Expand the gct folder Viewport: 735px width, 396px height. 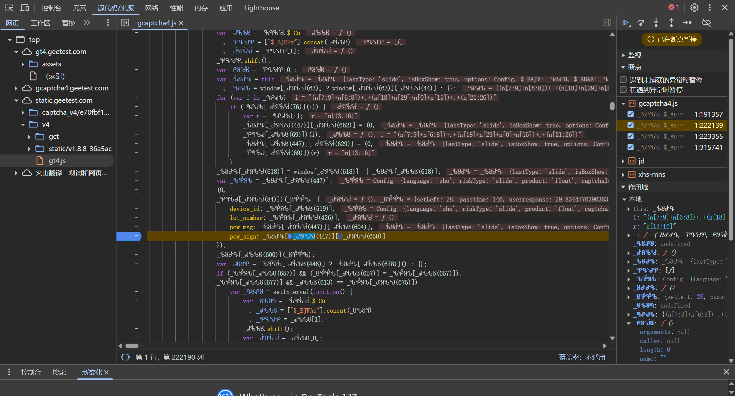coord(29,136)
